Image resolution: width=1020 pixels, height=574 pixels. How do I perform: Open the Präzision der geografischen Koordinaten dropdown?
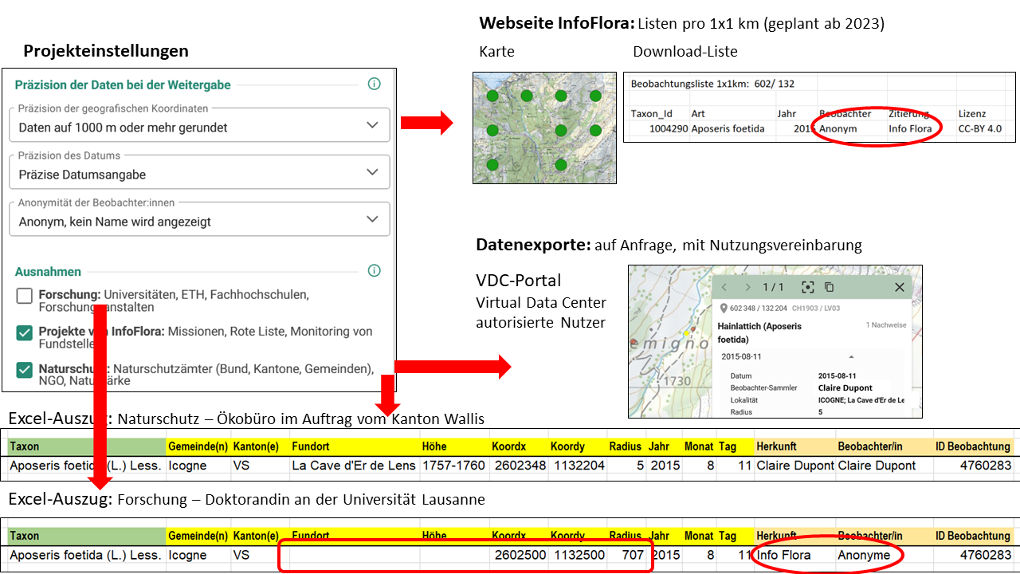coord(199,125)
